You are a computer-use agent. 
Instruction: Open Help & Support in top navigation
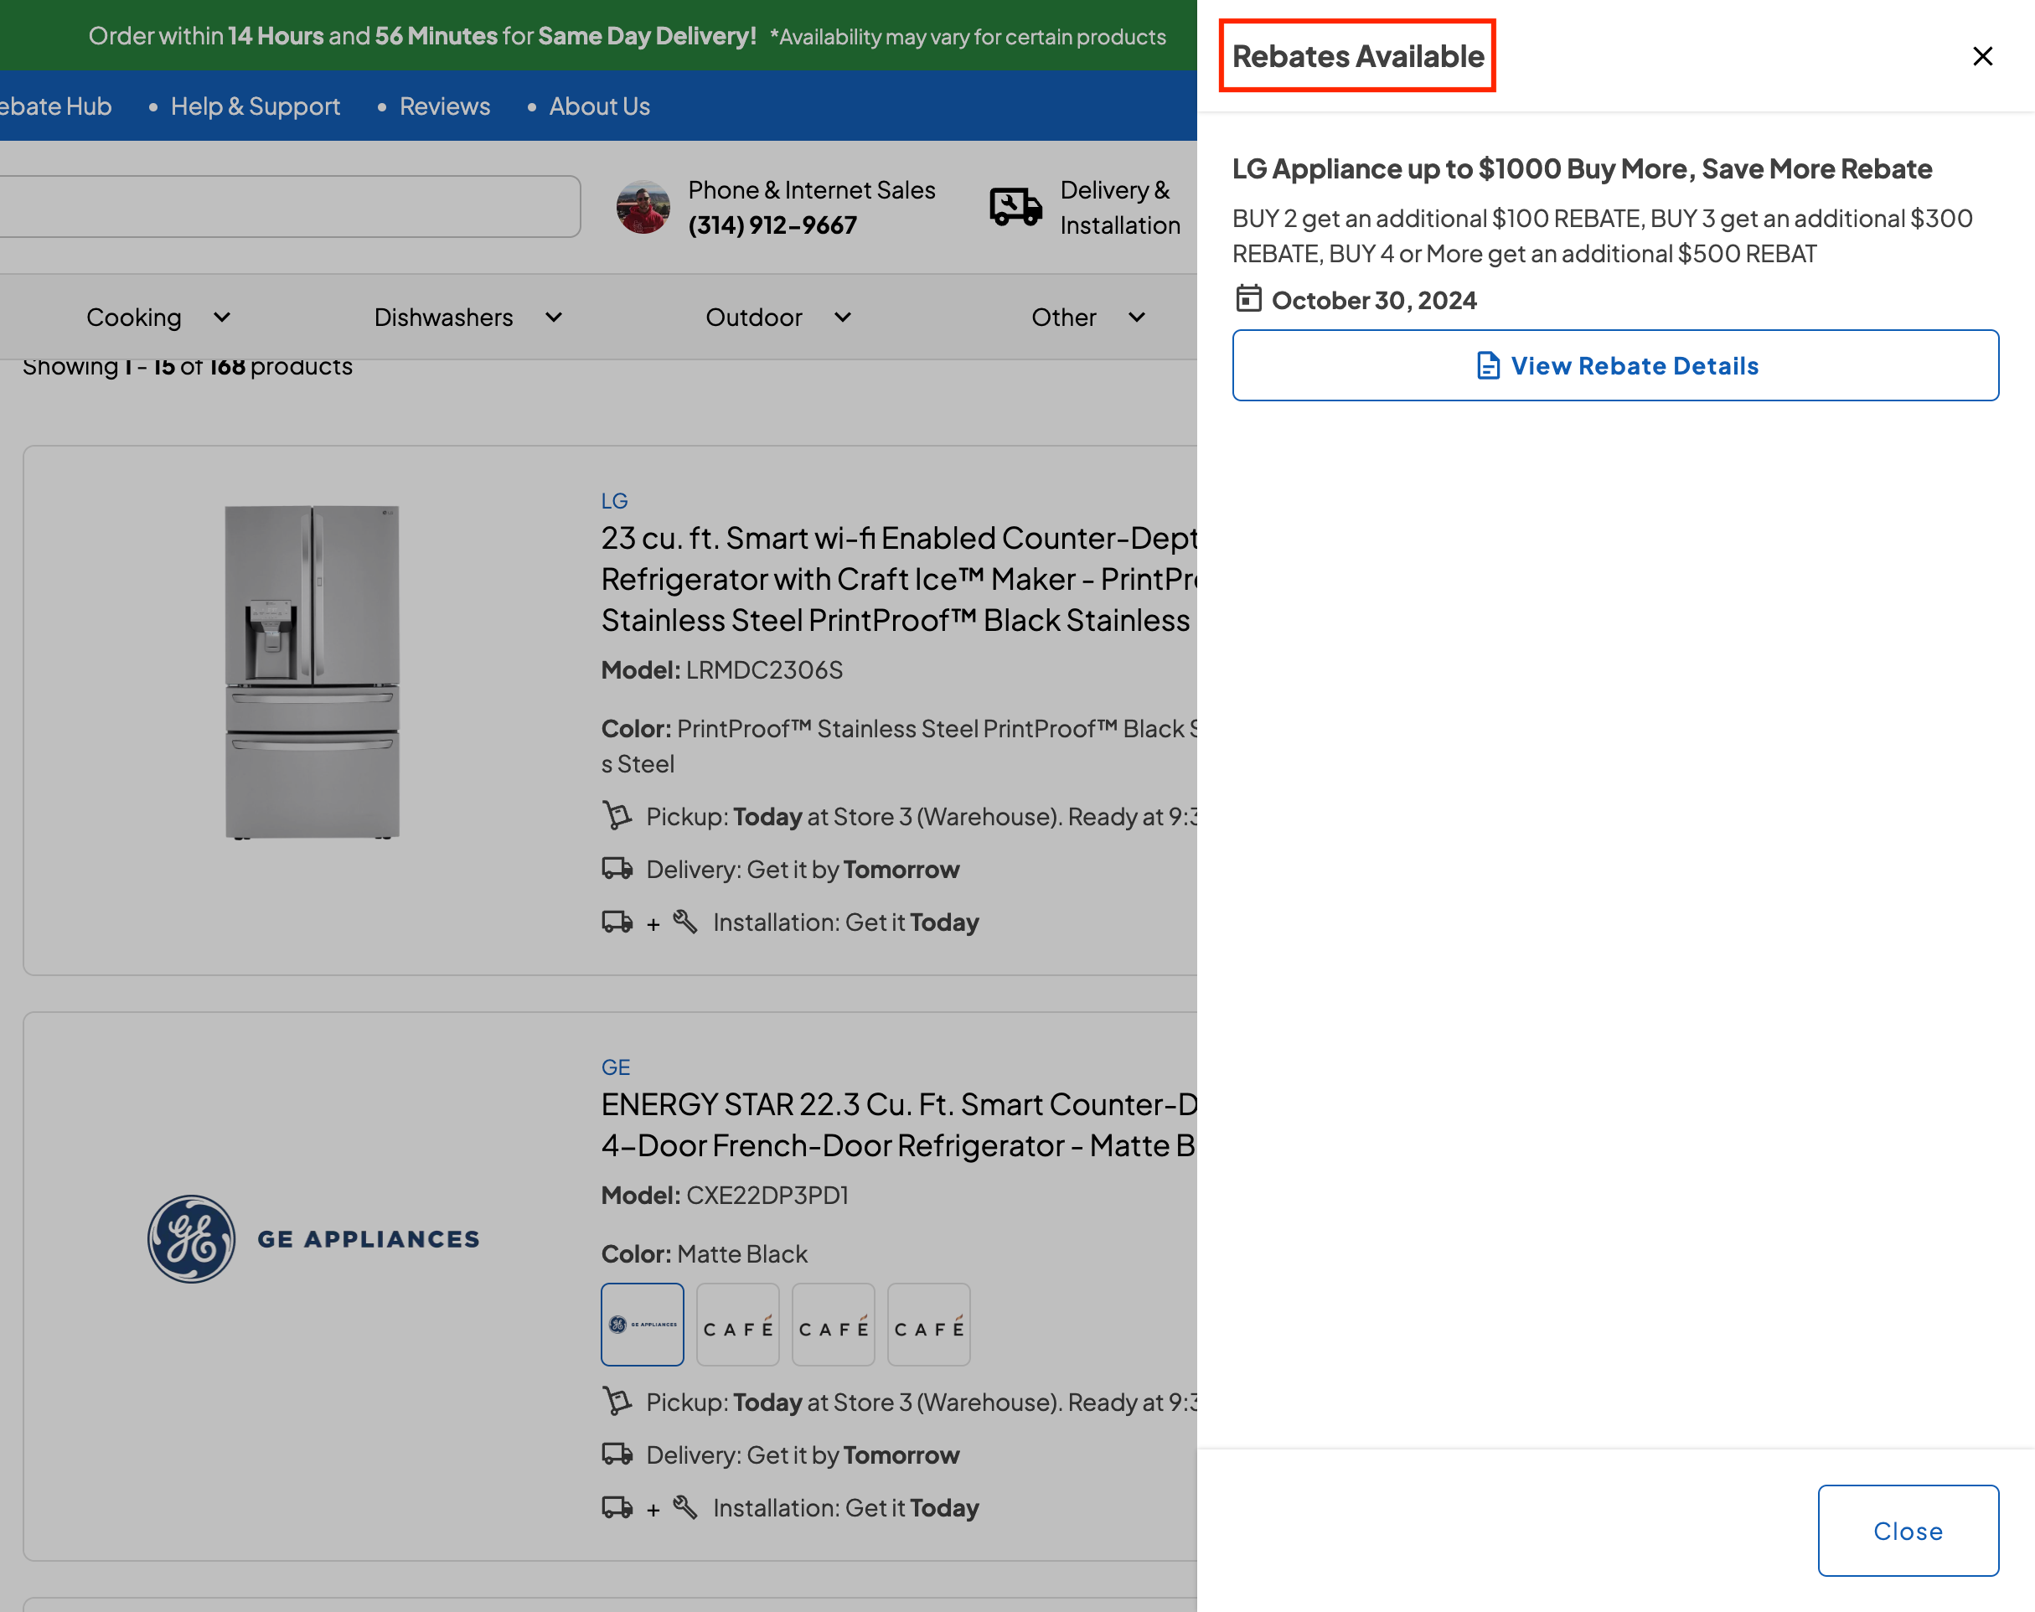pos(255,106)
